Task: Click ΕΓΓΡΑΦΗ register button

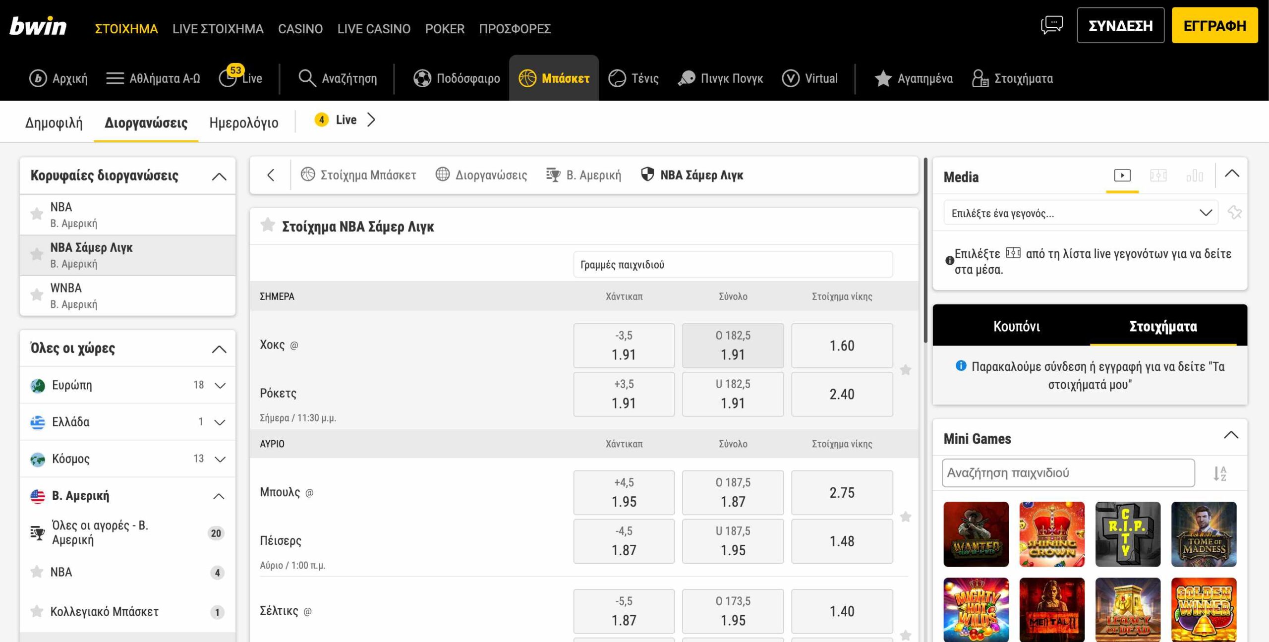Action: pyautogui.click(x=1214, y=26)
